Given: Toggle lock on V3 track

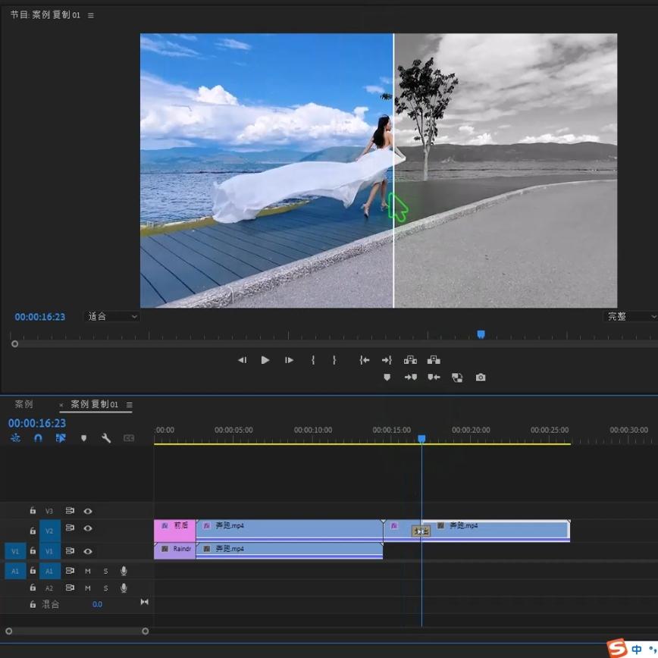Looking at the screenshot, I should 33,512.
